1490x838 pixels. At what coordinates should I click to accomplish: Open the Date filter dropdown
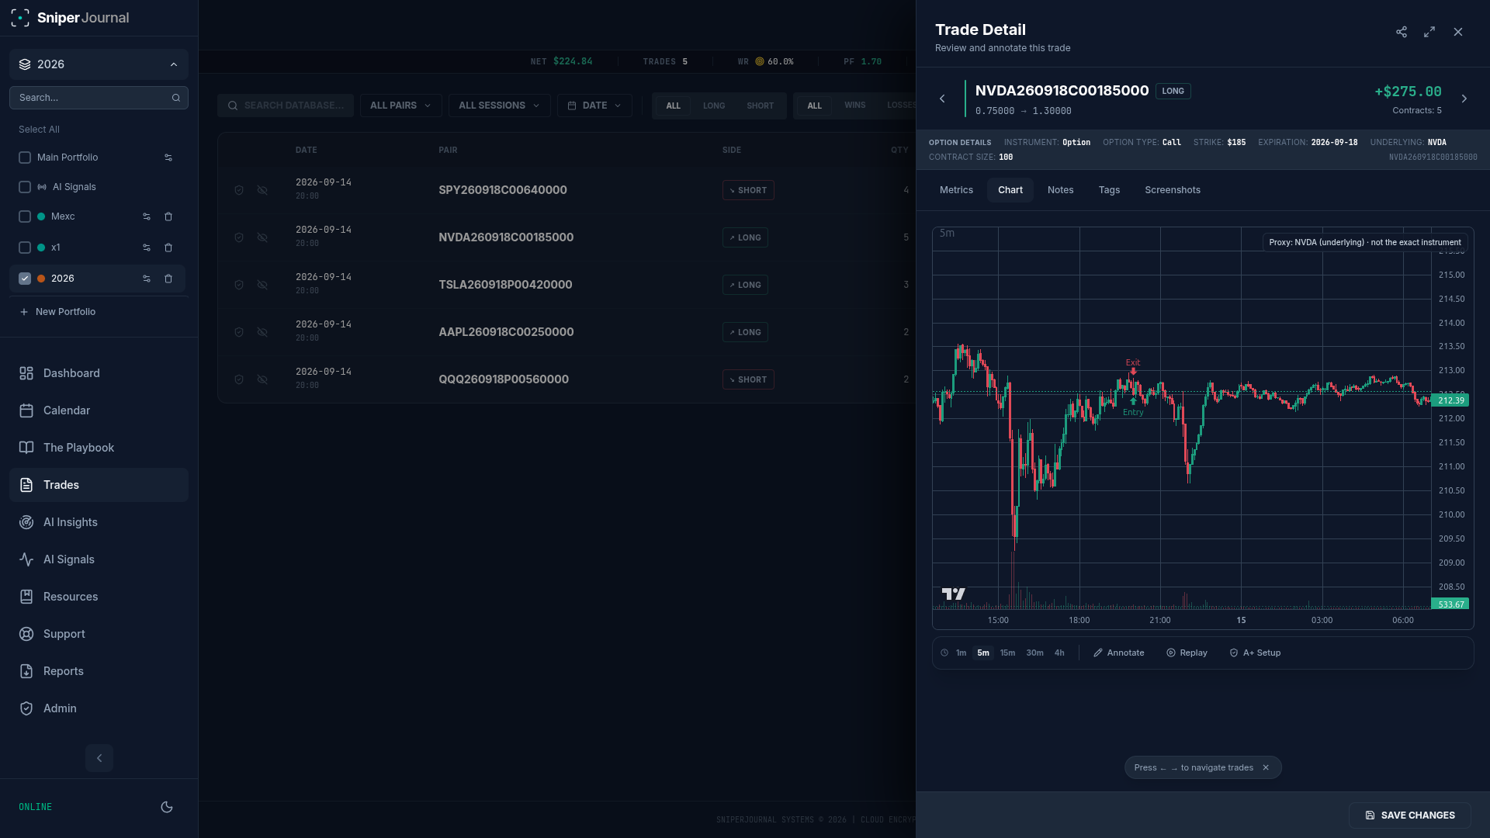click(x=594, y=106)
